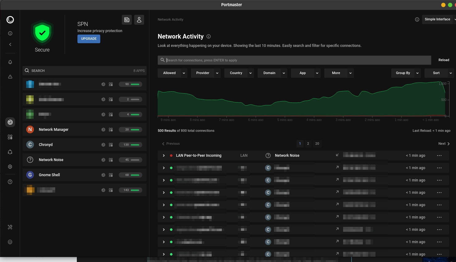Go to results page 2

click(x=308, y=143)
